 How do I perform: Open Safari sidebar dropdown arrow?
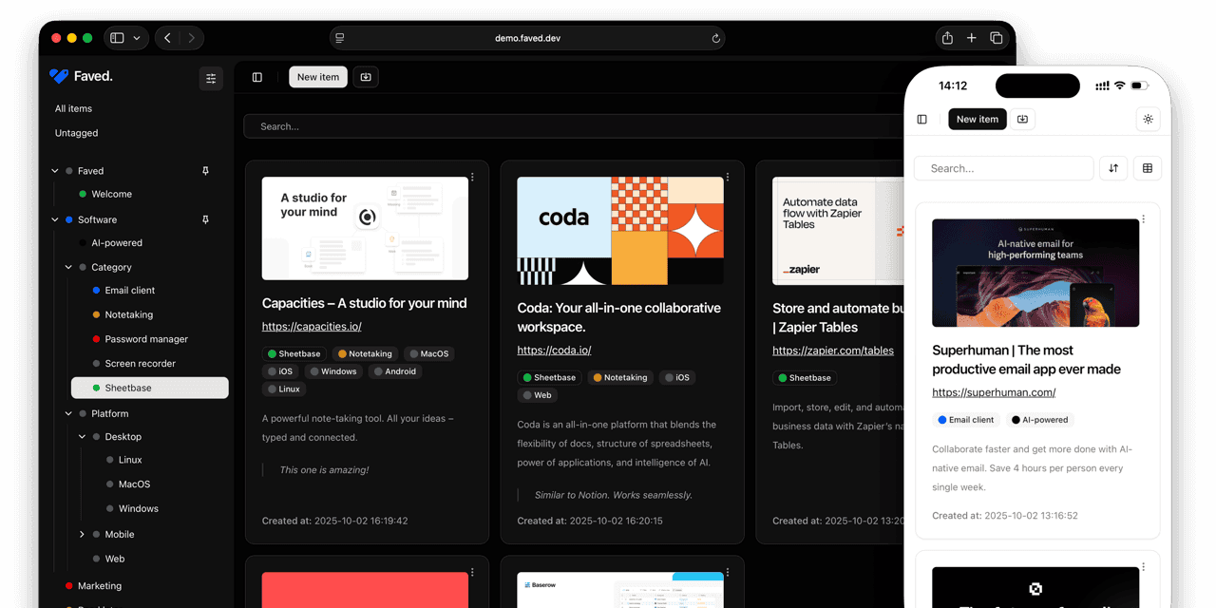(x=137, y=38)
